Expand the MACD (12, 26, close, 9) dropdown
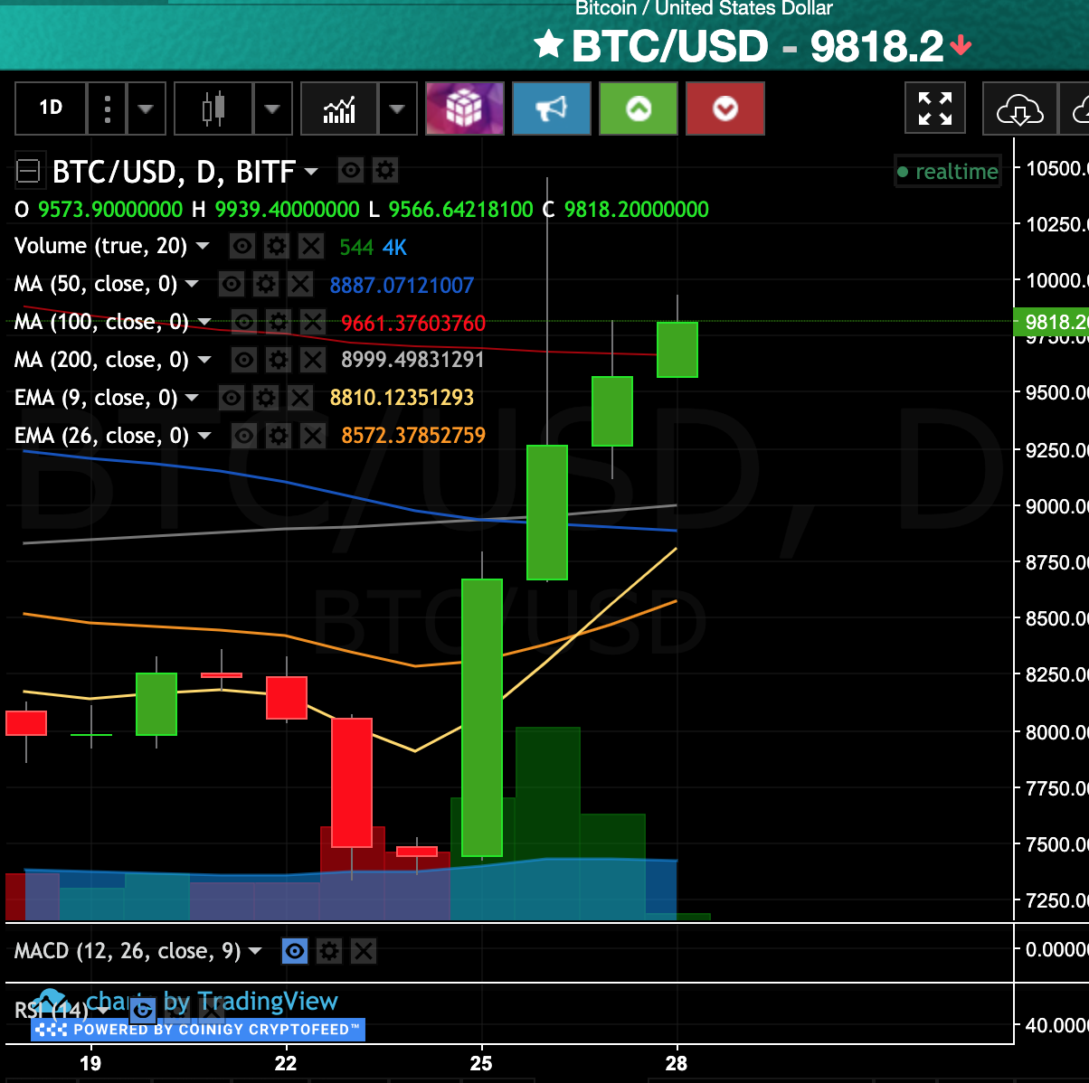This screenshot has width=1089, height=1083. point(255,951)
